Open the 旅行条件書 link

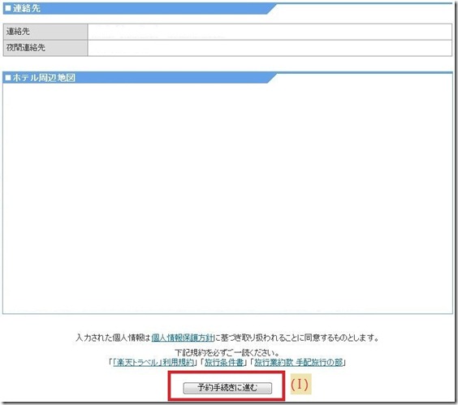coord(224,362)
